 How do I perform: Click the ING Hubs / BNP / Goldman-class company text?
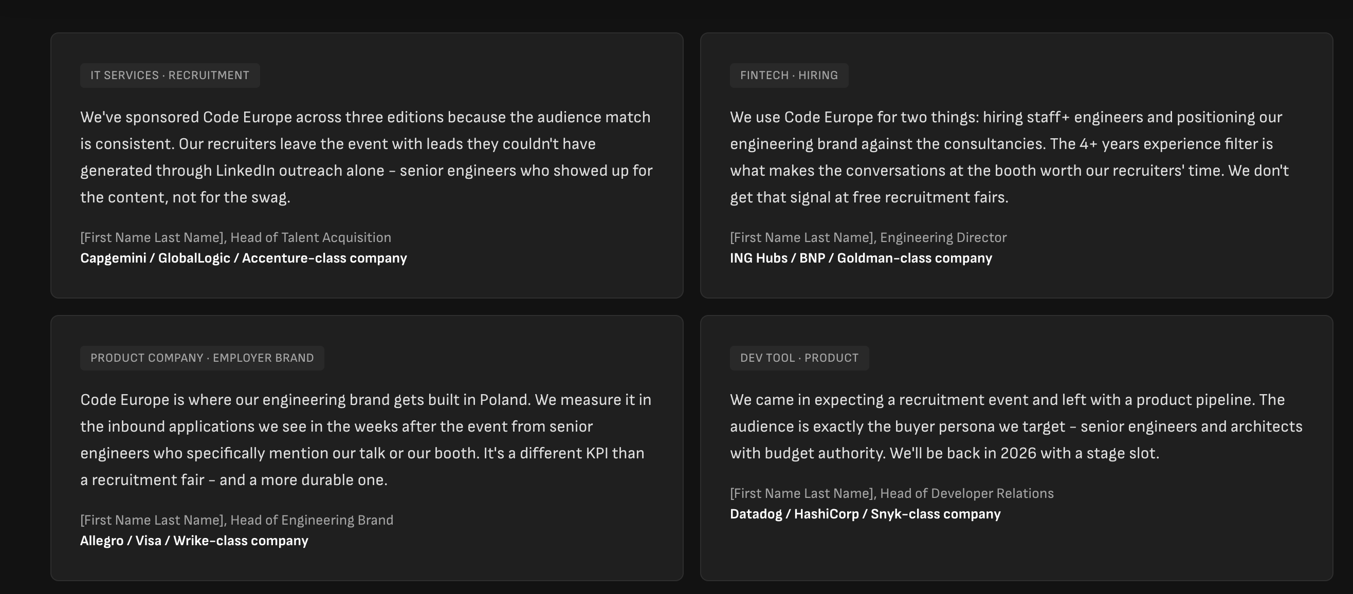coord(861,258)
